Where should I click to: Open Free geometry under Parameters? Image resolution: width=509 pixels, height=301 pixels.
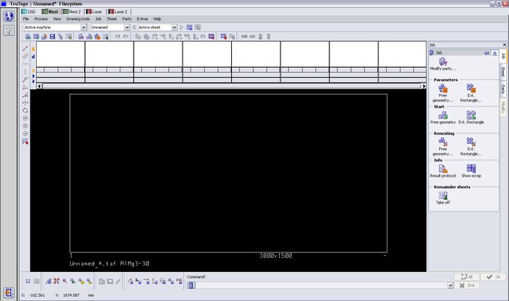(x=443, y=93)
